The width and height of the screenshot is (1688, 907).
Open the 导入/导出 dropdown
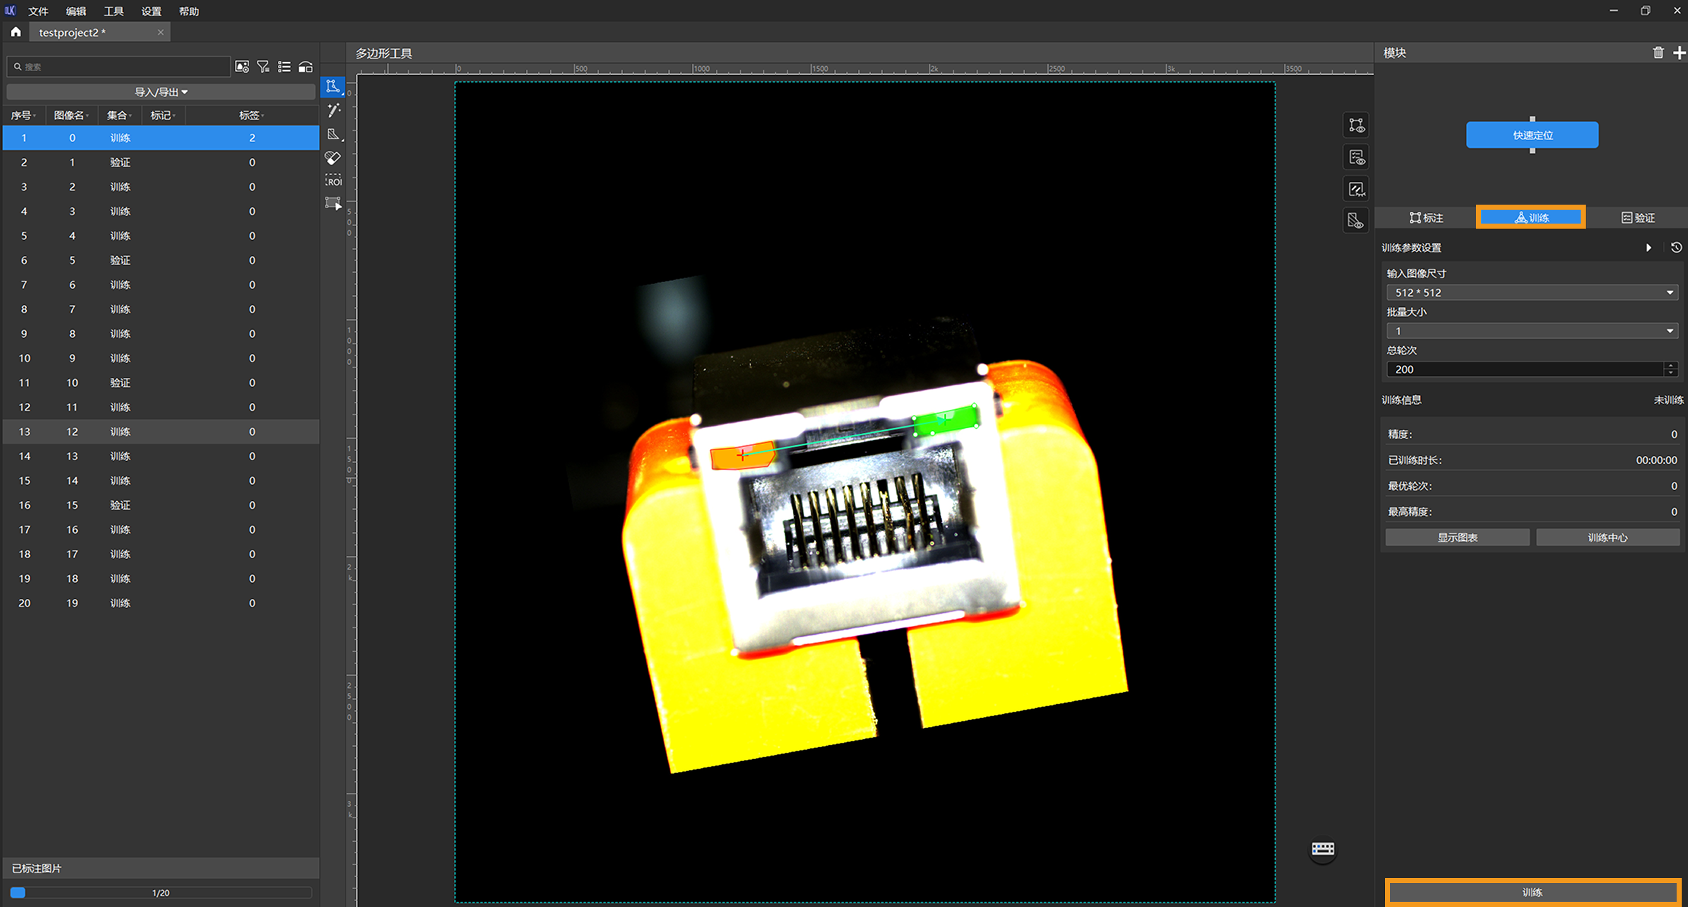pyautogui.click(x=160, y=92)
